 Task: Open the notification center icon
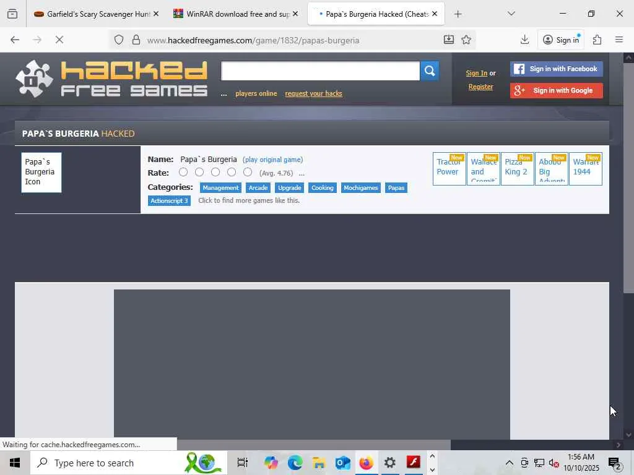pos(615,464)
